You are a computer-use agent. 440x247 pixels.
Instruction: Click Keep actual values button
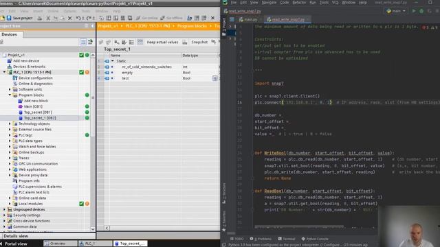(x=162, y=43)
